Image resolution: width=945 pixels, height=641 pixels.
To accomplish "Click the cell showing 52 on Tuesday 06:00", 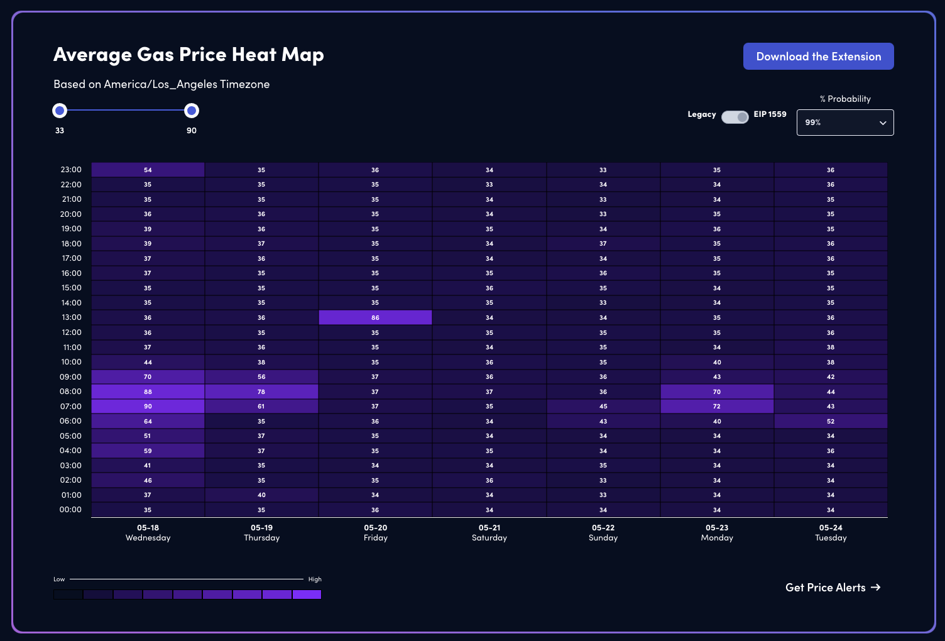I will (x=831, y=421).
